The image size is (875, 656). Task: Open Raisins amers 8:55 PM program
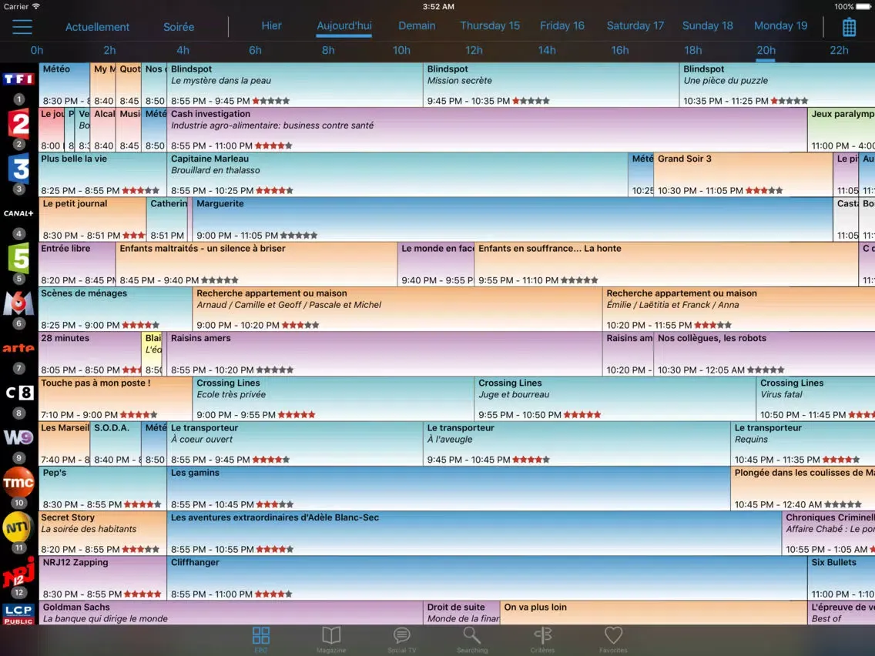pos(384,353)
